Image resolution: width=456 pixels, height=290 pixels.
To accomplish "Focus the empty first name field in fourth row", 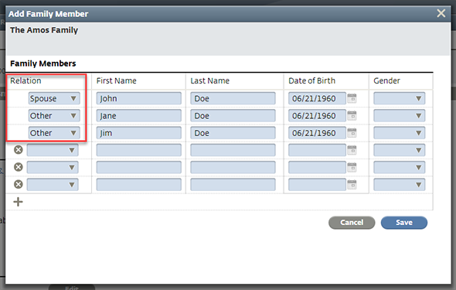I will pyautogui.click(x=138, y=150).
